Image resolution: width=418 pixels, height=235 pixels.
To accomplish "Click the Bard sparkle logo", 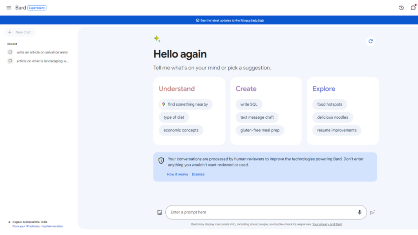I will [157, 39].
